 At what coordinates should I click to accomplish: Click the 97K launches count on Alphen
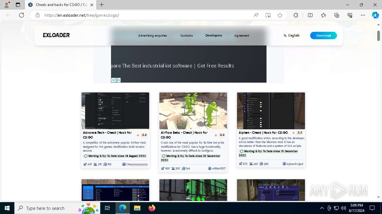[x=243, y=164]
